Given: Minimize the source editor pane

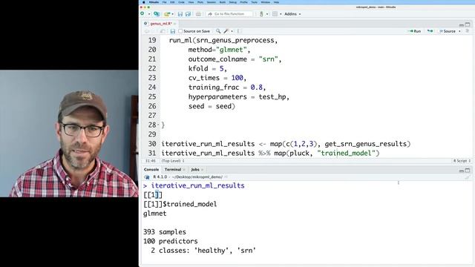Looking at the screenshot, I should coord(462,24).
